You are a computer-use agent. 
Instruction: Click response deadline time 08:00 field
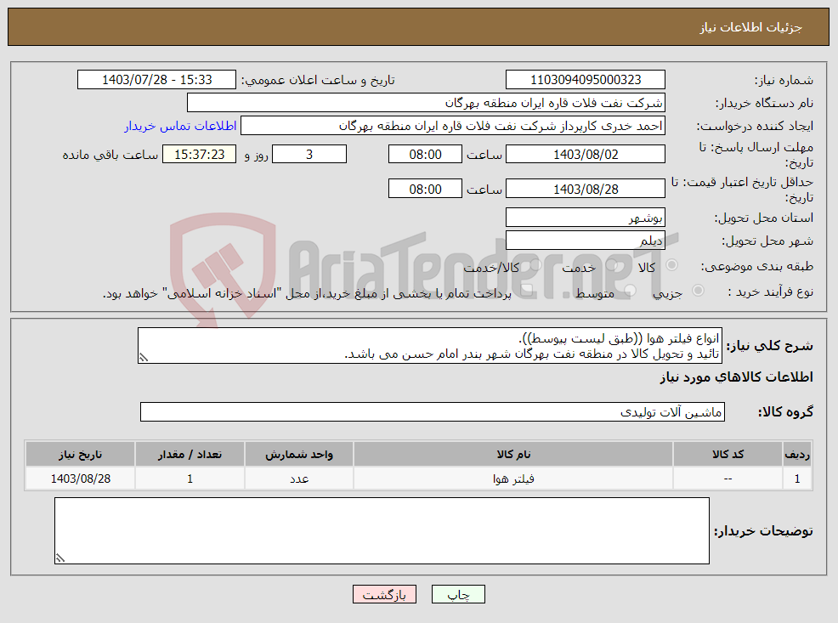[x=425, y=155]
